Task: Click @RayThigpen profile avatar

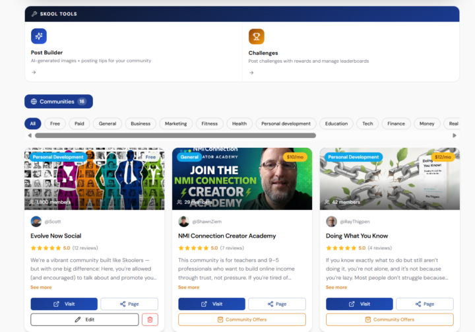Action: tap(331, 222)
